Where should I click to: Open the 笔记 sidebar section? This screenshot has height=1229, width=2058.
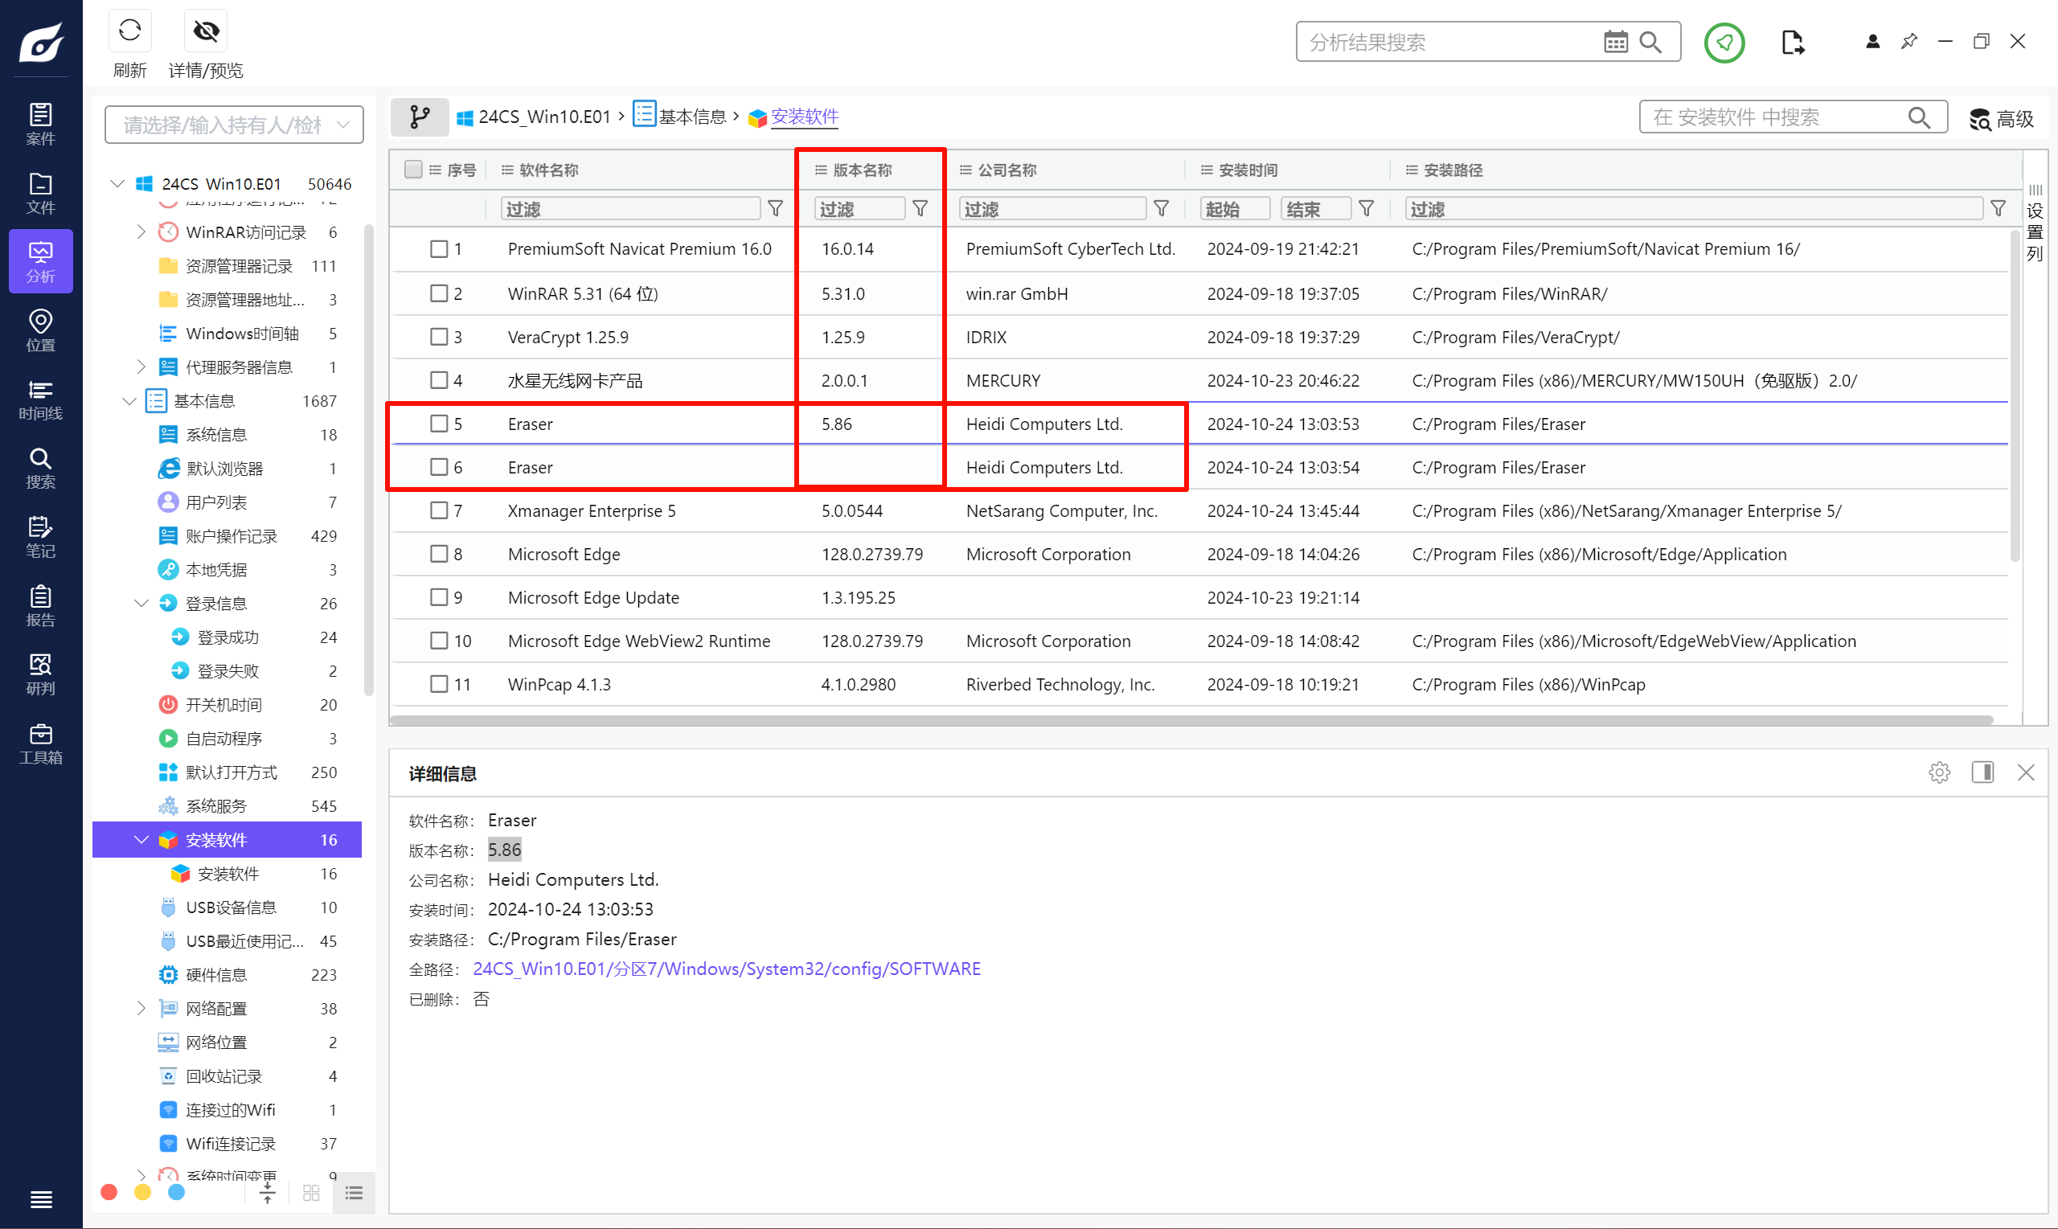pos(40,537)
